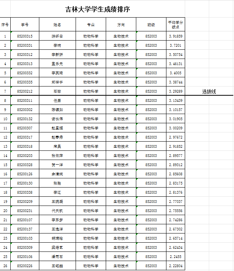Select the 方向 header cell
This screenshot has width=234, height=271.
coord(121,24)
